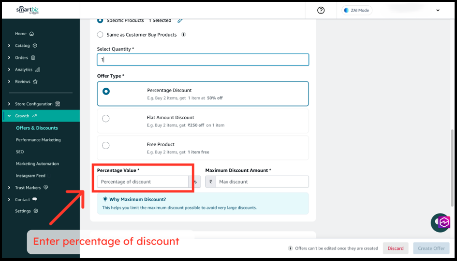
Task: Click the Discard button
Action: (x=395, y=248)
